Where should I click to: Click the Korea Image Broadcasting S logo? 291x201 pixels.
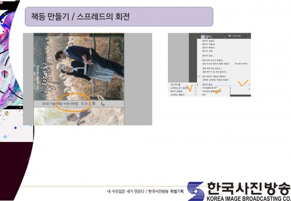195,191
